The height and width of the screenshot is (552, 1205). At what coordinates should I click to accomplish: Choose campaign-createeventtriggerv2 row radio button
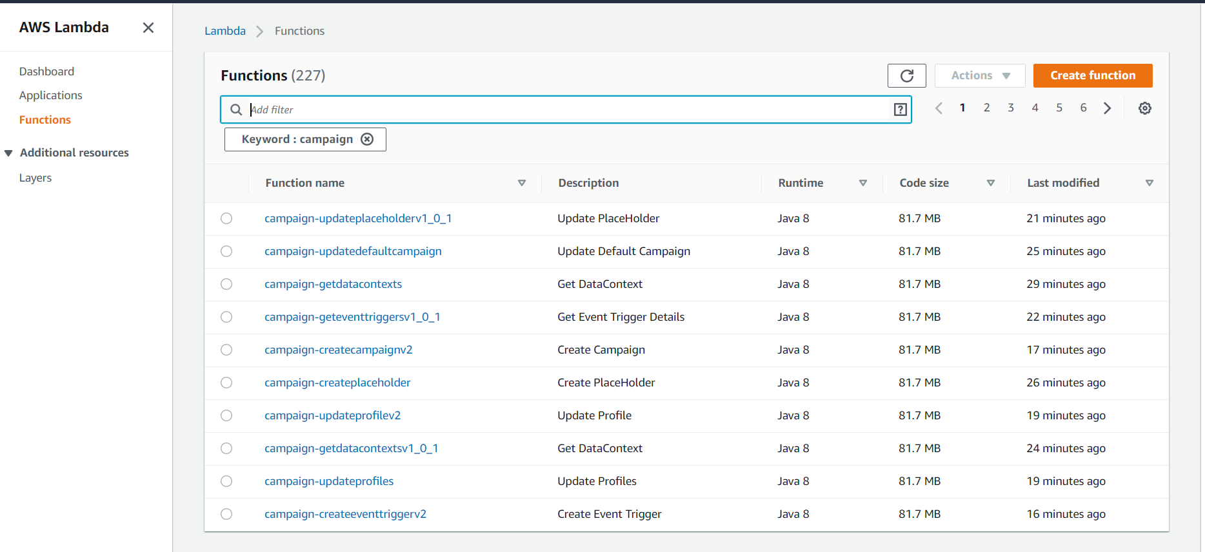click(226, 514)
